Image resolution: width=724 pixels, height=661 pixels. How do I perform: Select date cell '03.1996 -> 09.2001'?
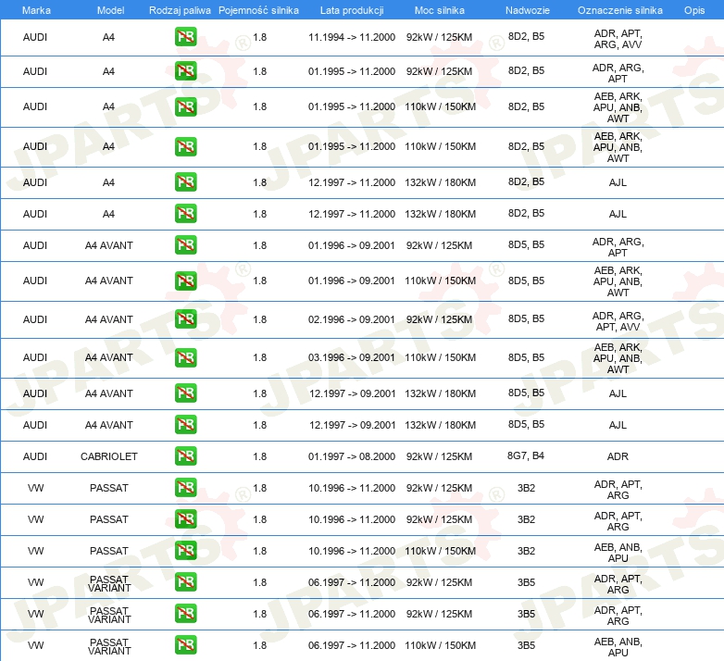(x=352, y=357)
